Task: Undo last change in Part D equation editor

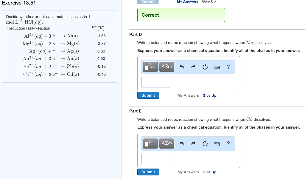Action: coord(181,67)
